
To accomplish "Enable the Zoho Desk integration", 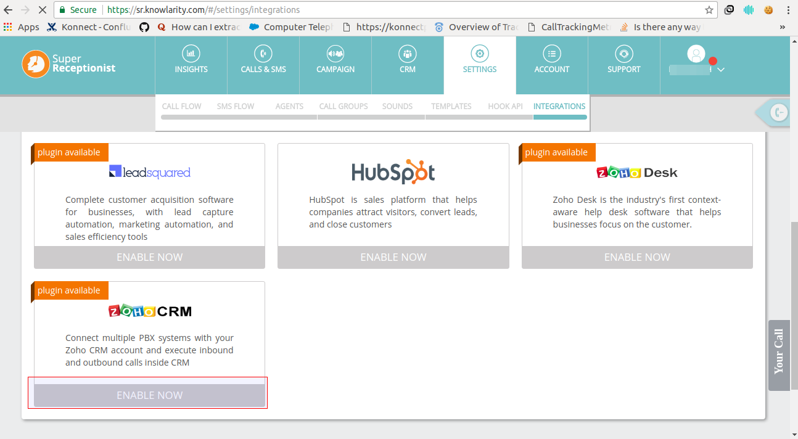I will coord(637,257).
